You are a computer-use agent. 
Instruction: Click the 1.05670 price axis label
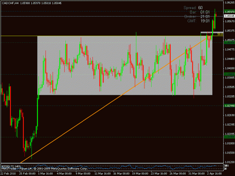click(x=230, y=21)
